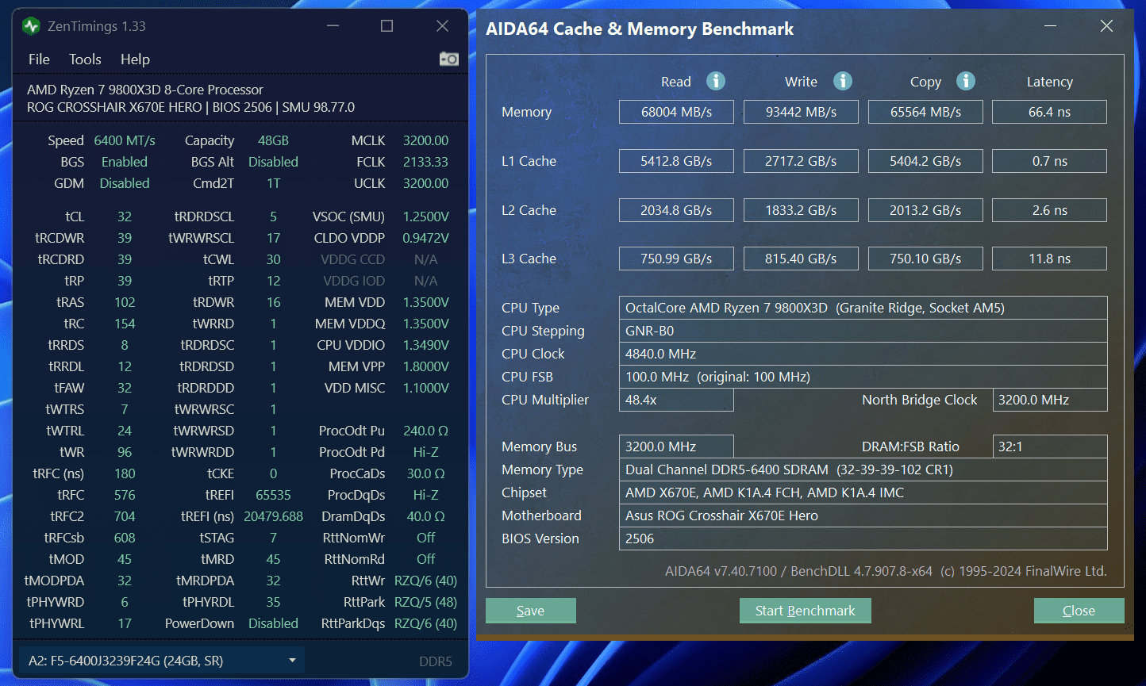This screenshot has width=1146, height=686.
Task: Click the Save button in AIDA64
Action: point(531,611)
